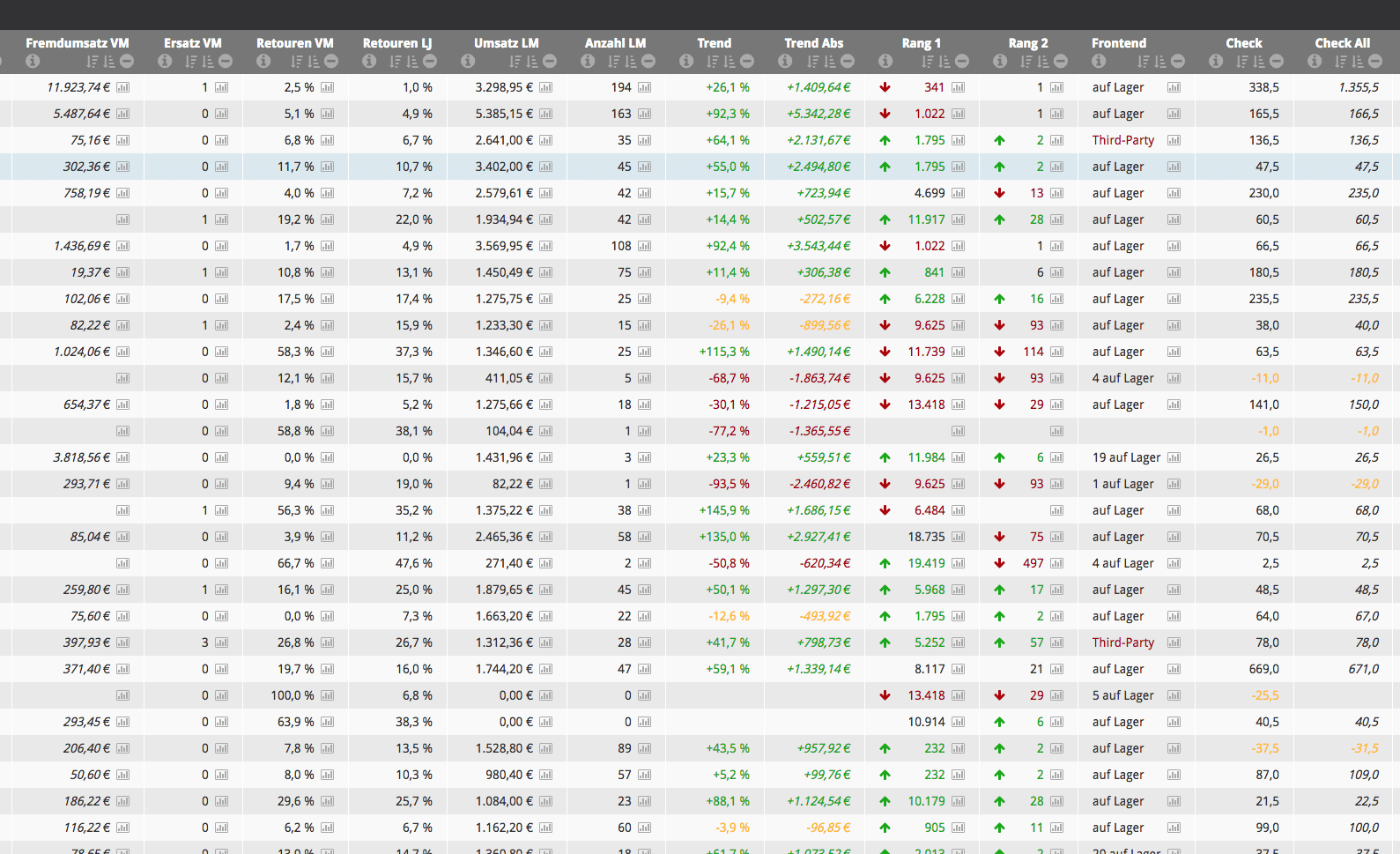This screenshot has width=1400, height=854.
Task: Hide the Ersatz VM column using minus icon
Action: click(x=226, y=61)
